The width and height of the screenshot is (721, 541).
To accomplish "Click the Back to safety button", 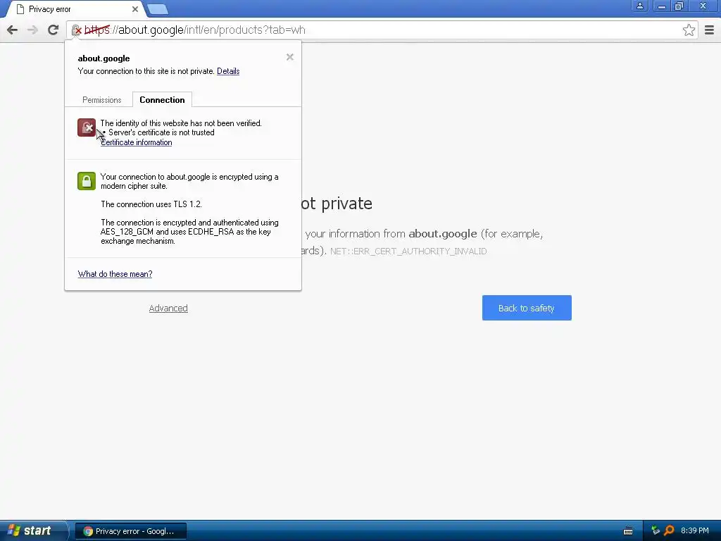I will pyautogui.click(x=527, y=308).
